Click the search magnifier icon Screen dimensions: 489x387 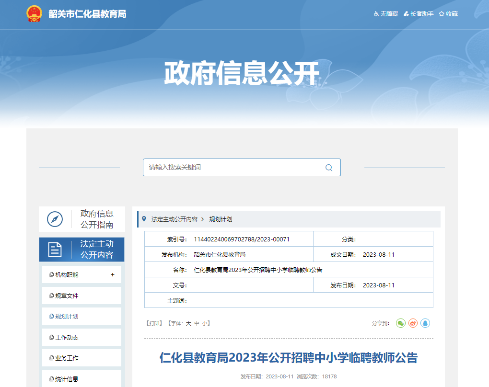(329, 168)
